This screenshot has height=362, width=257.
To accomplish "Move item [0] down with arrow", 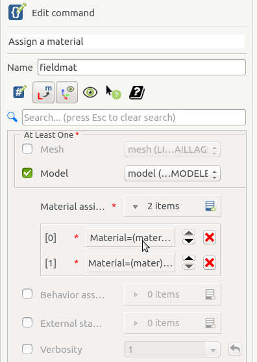I will click(189, 241).
